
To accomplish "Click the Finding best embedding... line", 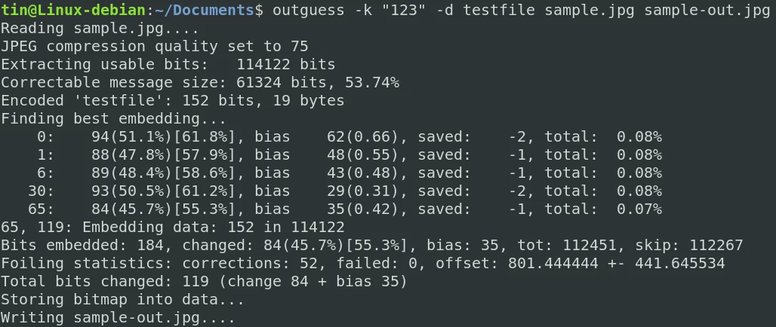I will (113, 118).
